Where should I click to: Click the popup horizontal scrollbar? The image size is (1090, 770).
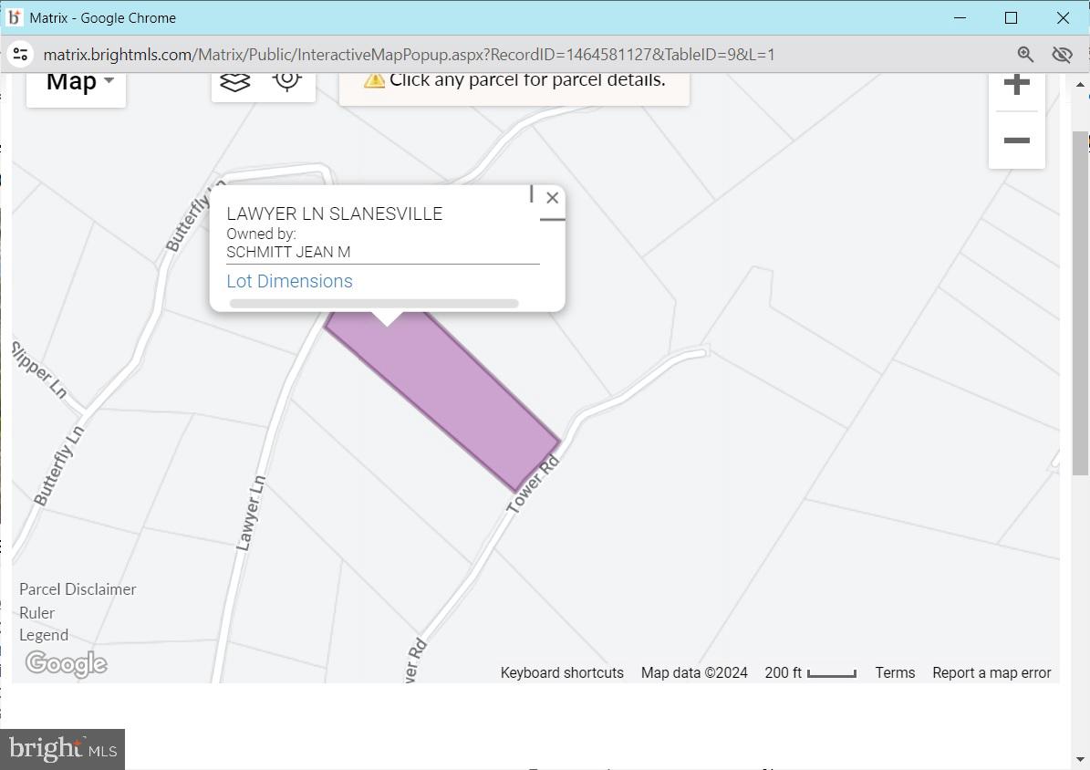tap(374, 304)
